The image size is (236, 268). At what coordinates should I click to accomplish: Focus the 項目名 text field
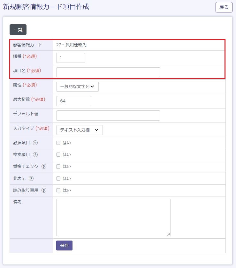click(108, 72)
